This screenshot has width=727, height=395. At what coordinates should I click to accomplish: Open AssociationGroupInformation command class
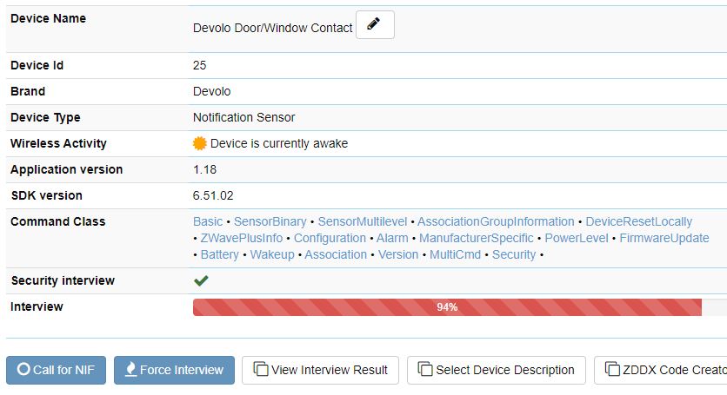[x=496, y=222]
